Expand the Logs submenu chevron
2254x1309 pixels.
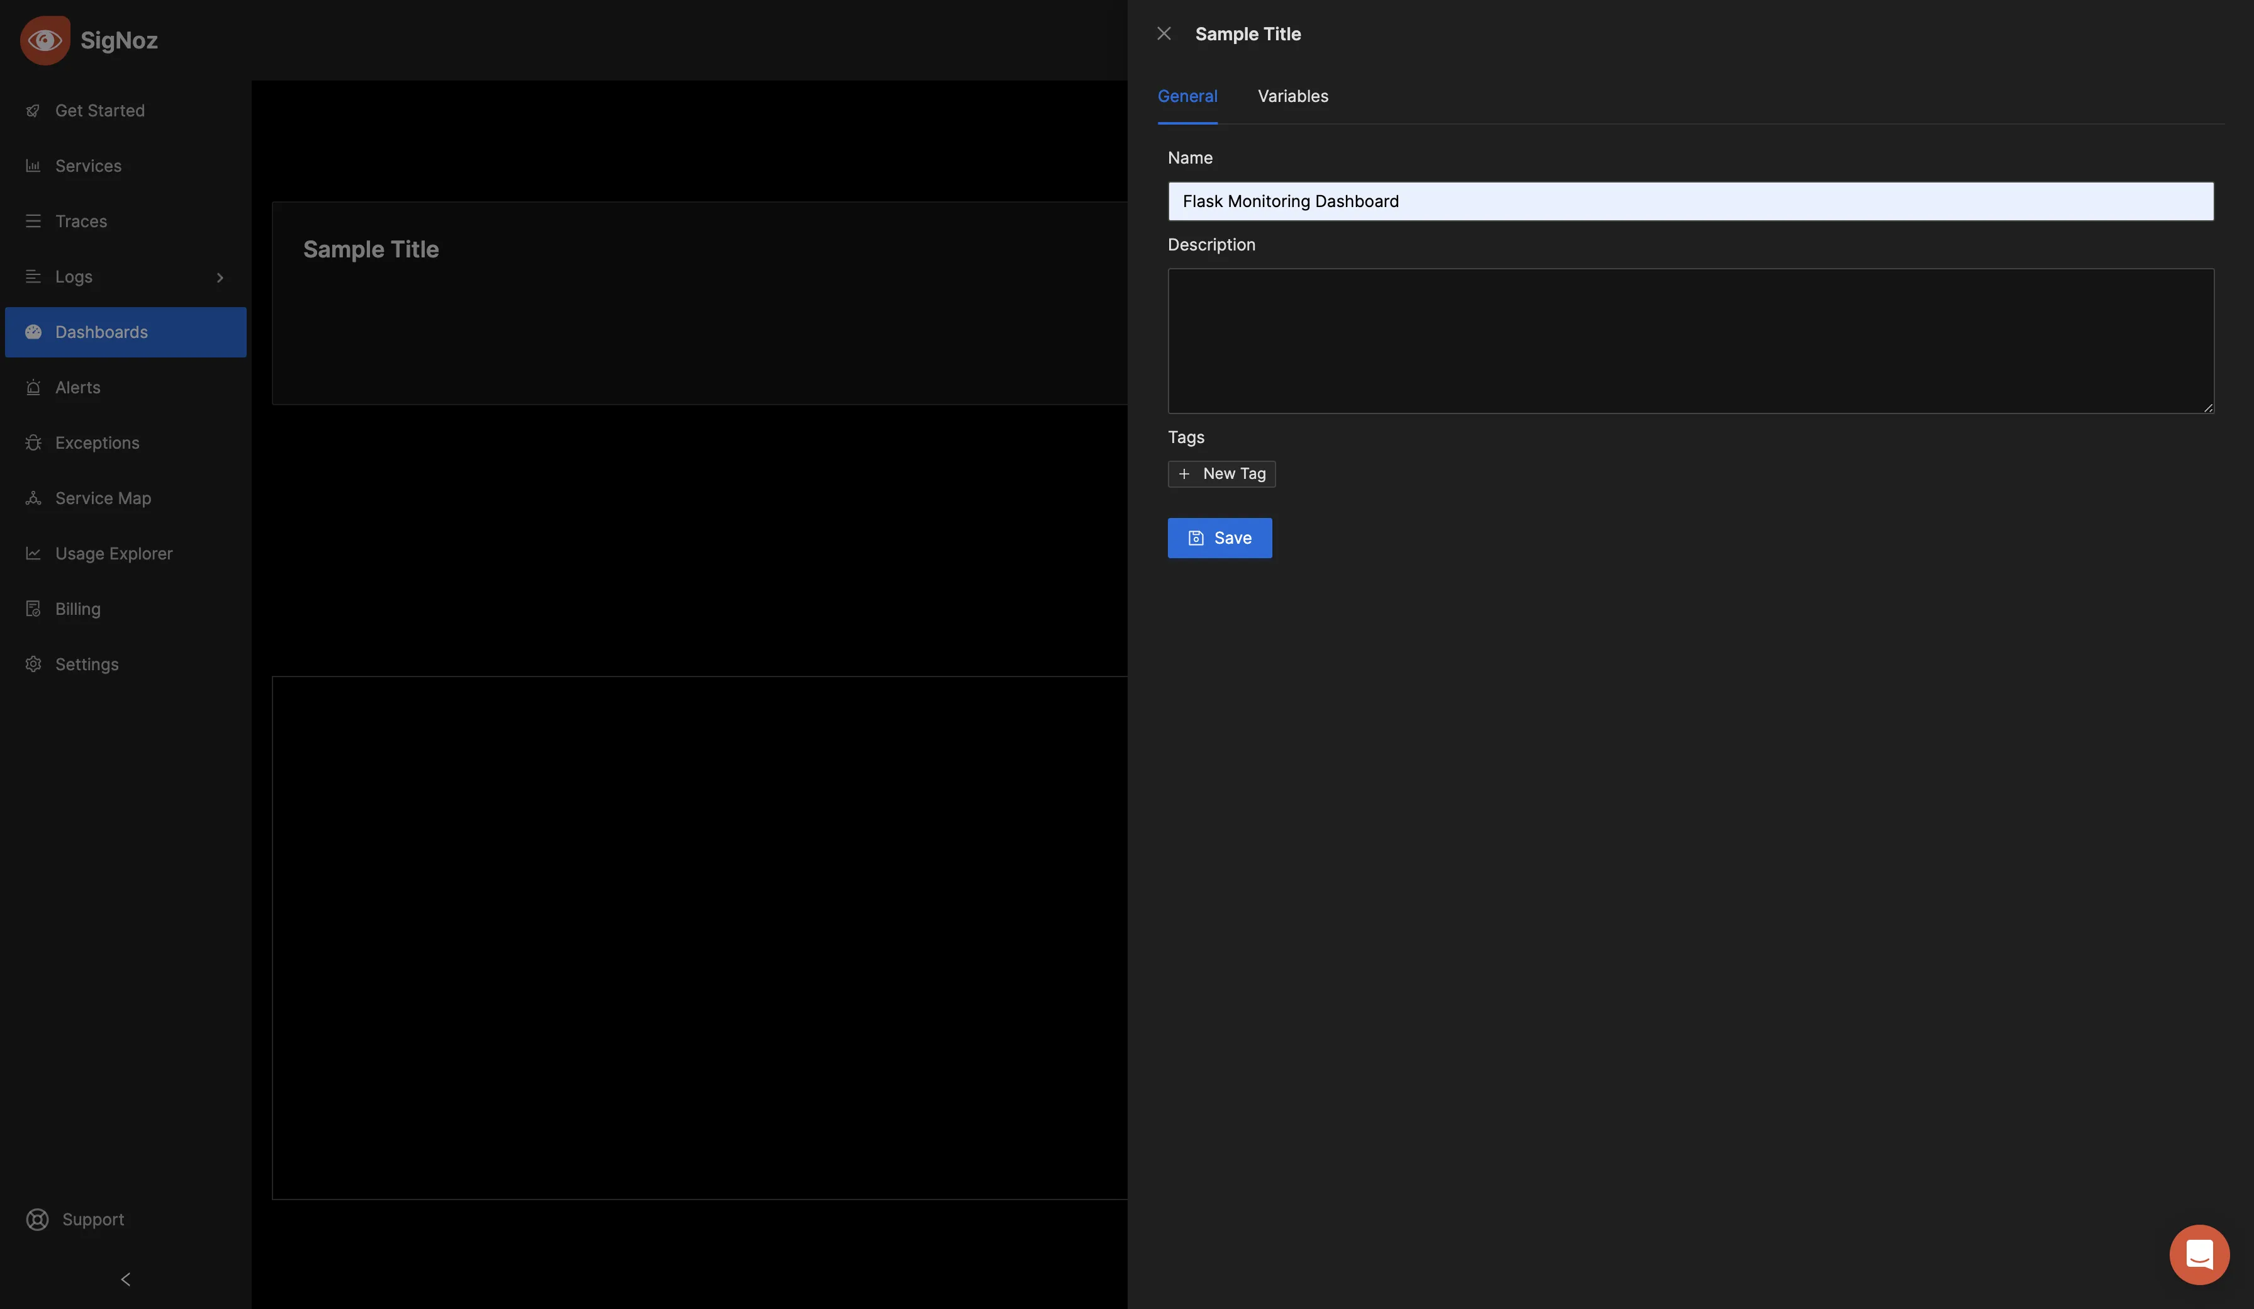point(220,278)
